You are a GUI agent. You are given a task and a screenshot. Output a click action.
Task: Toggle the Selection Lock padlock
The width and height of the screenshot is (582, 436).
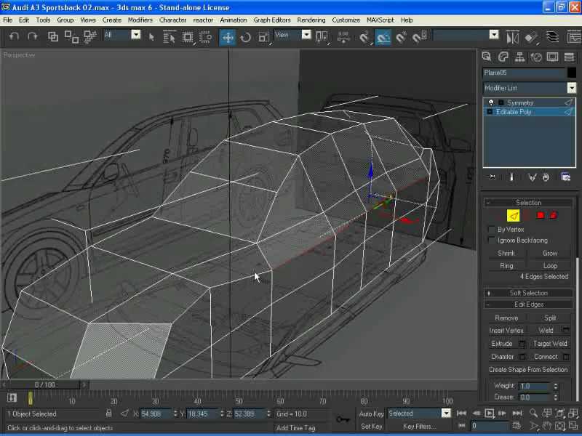click(x=108, y=413)
